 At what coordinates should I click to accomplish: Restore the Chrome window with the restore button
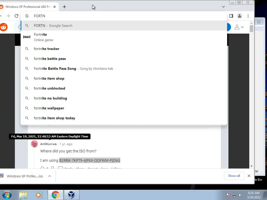239,2
